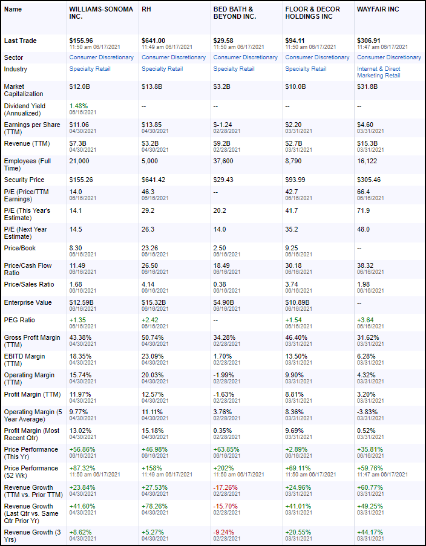Open Wayfair's Consumer Discretionary sector link
This screenshot has width=426, height=546.
coord(389,57)
